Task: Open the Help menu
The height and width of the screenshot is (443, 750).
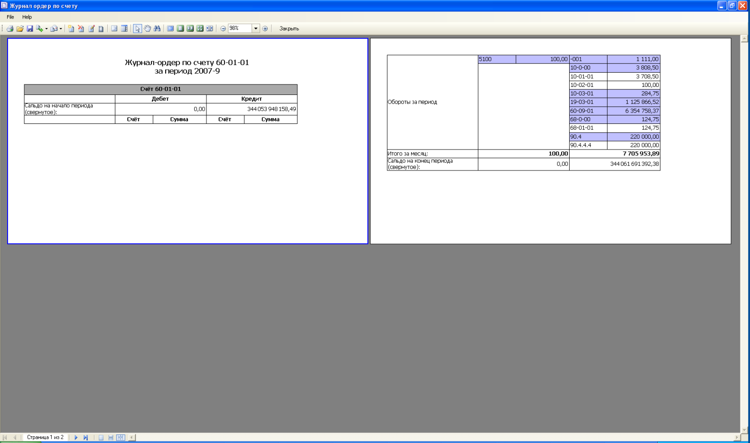Action: (27, 17)
